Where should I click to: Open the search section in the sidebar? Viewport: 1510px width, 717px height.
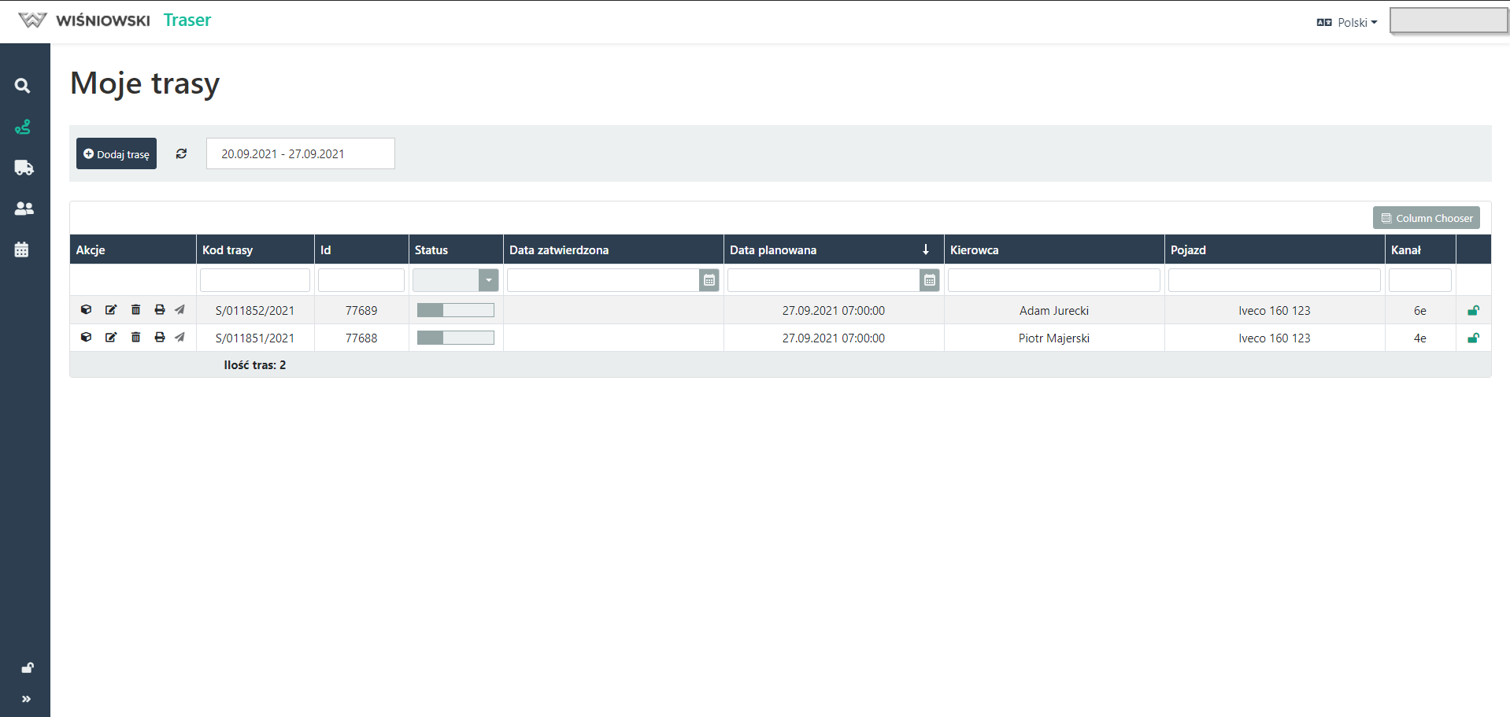pos(23,86)
